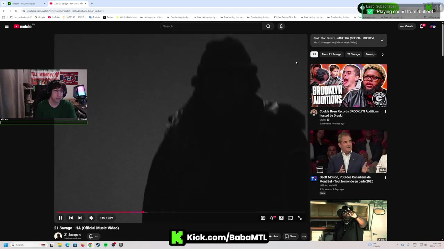This screenshot has width=444, height=249.
Task: Open more actions three-dot menu
Action: (x=304, y=237)
